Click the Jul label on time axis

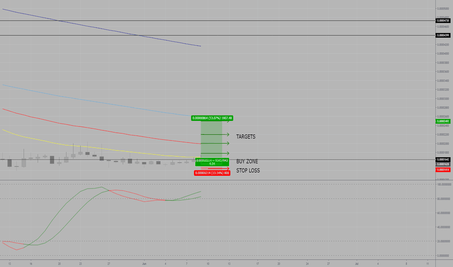(357, 264)
